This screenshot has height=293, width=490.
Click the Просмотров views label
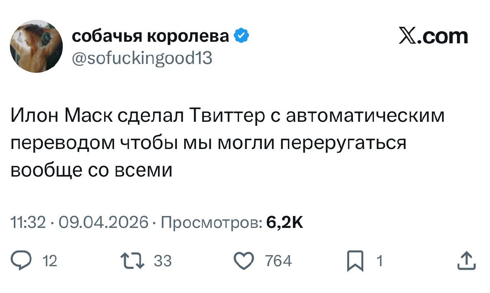(212, 222)
